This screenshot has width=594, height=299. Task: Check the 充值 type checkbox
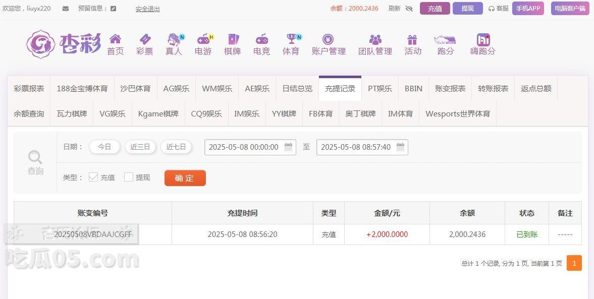click(x=93, y=177)
